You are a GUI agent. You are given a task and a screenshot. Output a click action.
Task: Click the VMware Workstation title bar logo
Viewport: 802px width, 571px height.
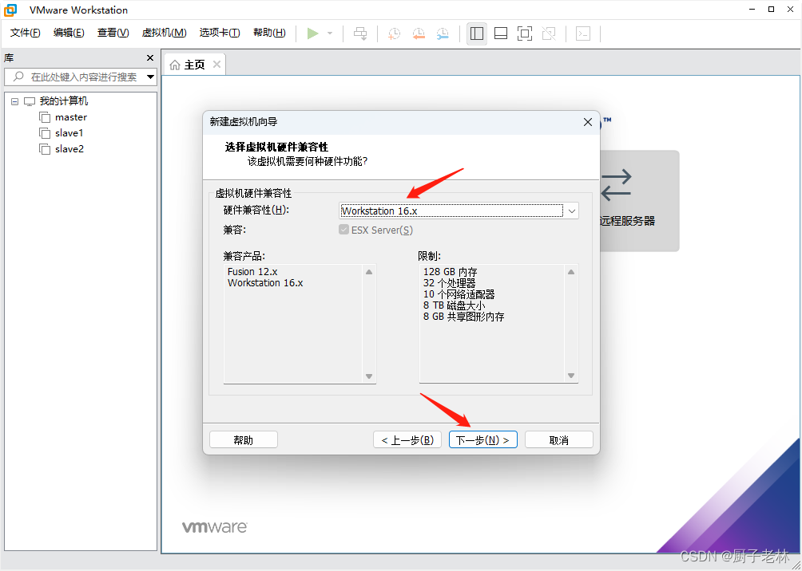coord(10,10)
